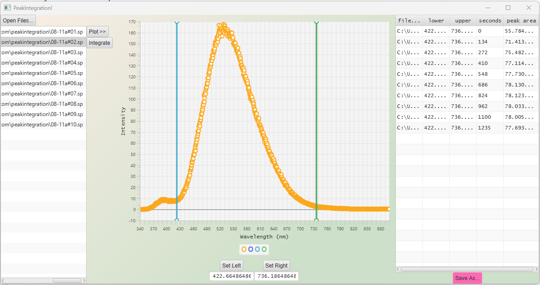540x285 pixels.
Task: Click the green right boundary line on the chart
Action: click(x=316, y=121)
